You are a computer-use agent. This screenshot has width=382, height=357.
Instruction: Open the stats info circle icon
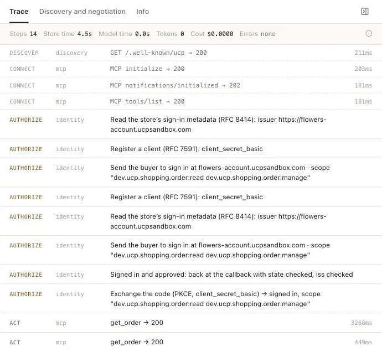[x=369, y=34]
